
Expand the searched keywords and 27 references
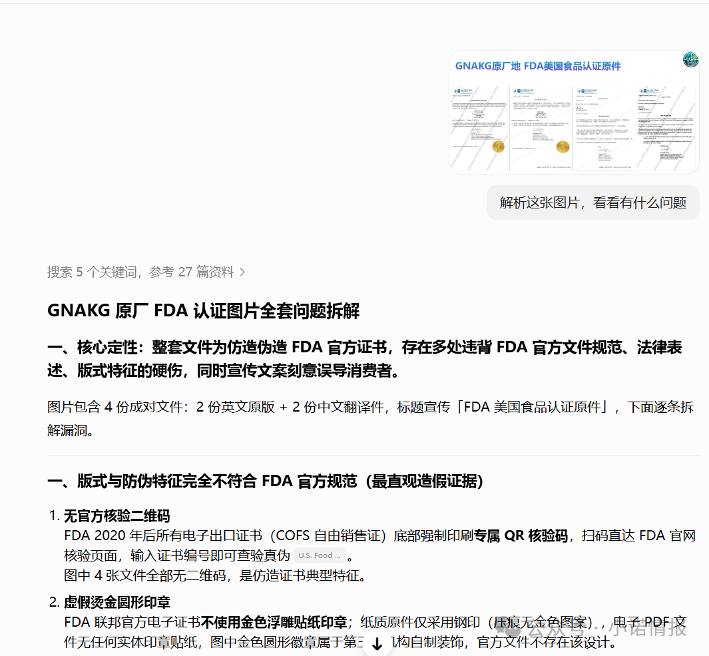click(x=146, y=272)
